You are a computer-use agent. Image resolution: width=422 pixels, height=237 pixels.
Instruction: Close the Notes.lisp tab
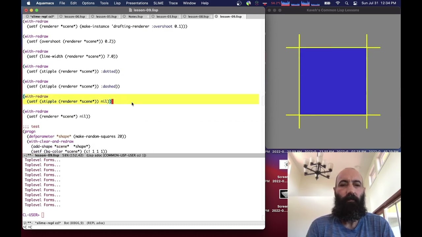coord(124,16)
